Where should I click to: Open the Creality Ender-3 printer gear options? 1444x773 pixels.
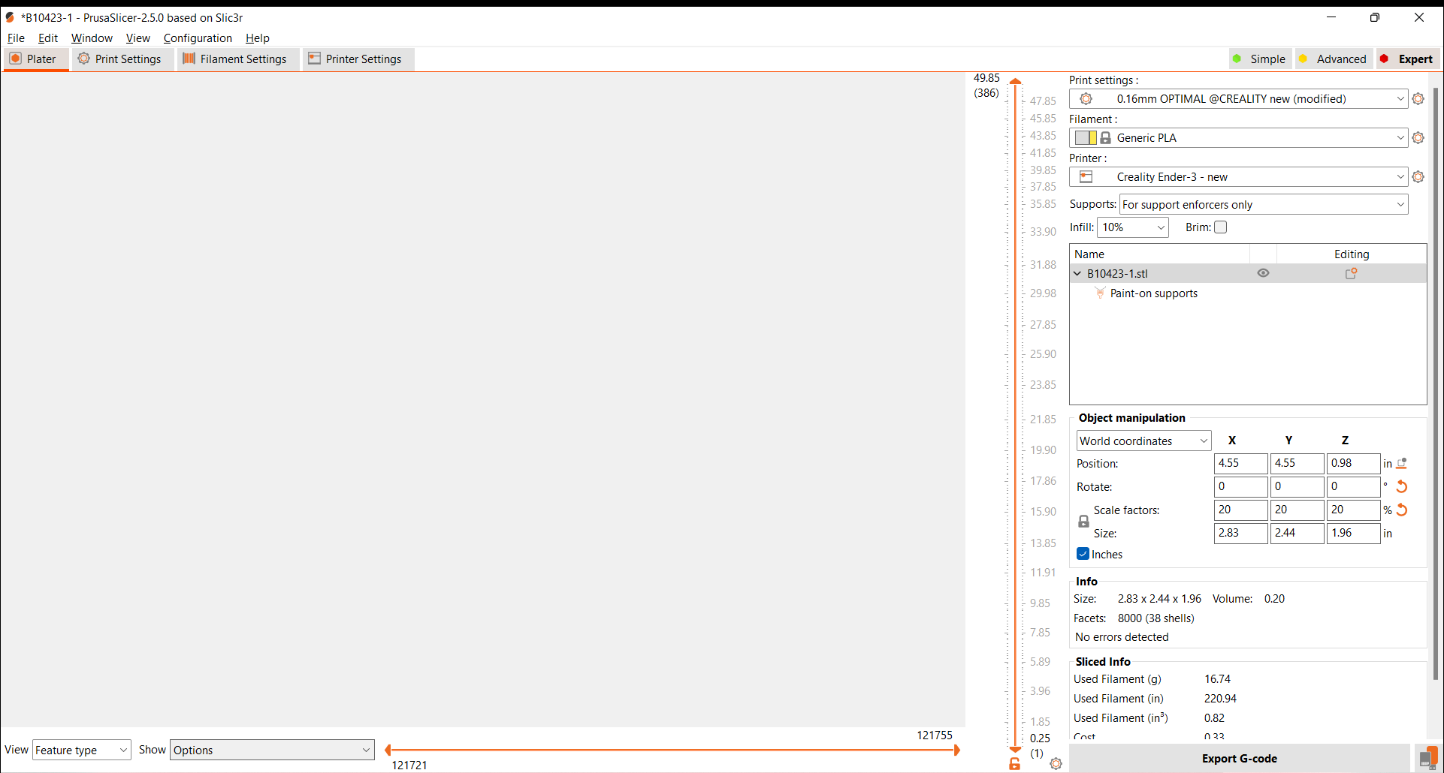(1418, 176)
